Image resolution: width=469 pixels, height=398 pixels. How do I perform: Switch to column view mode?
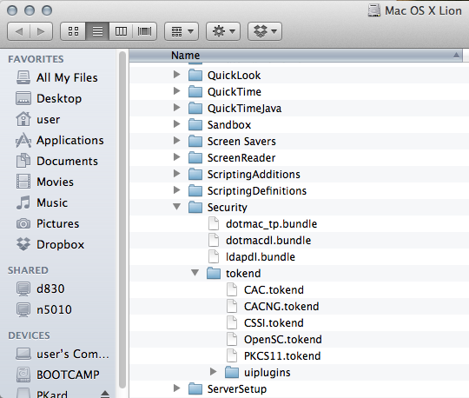[121, 31]
